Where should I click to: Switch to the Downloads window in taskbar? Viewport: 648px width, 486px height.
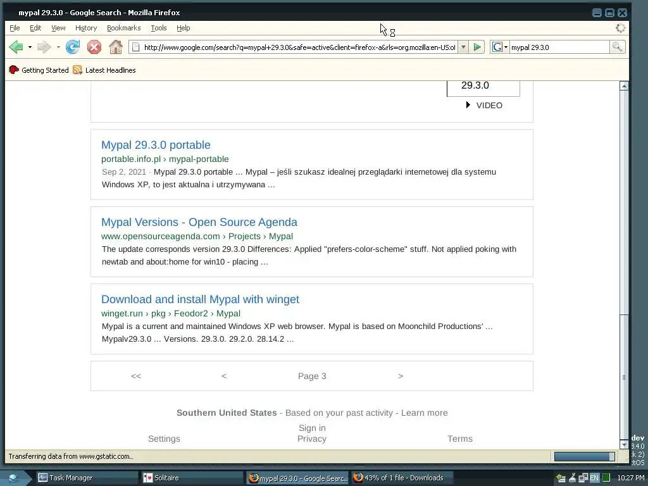click(x=402, y=478)
